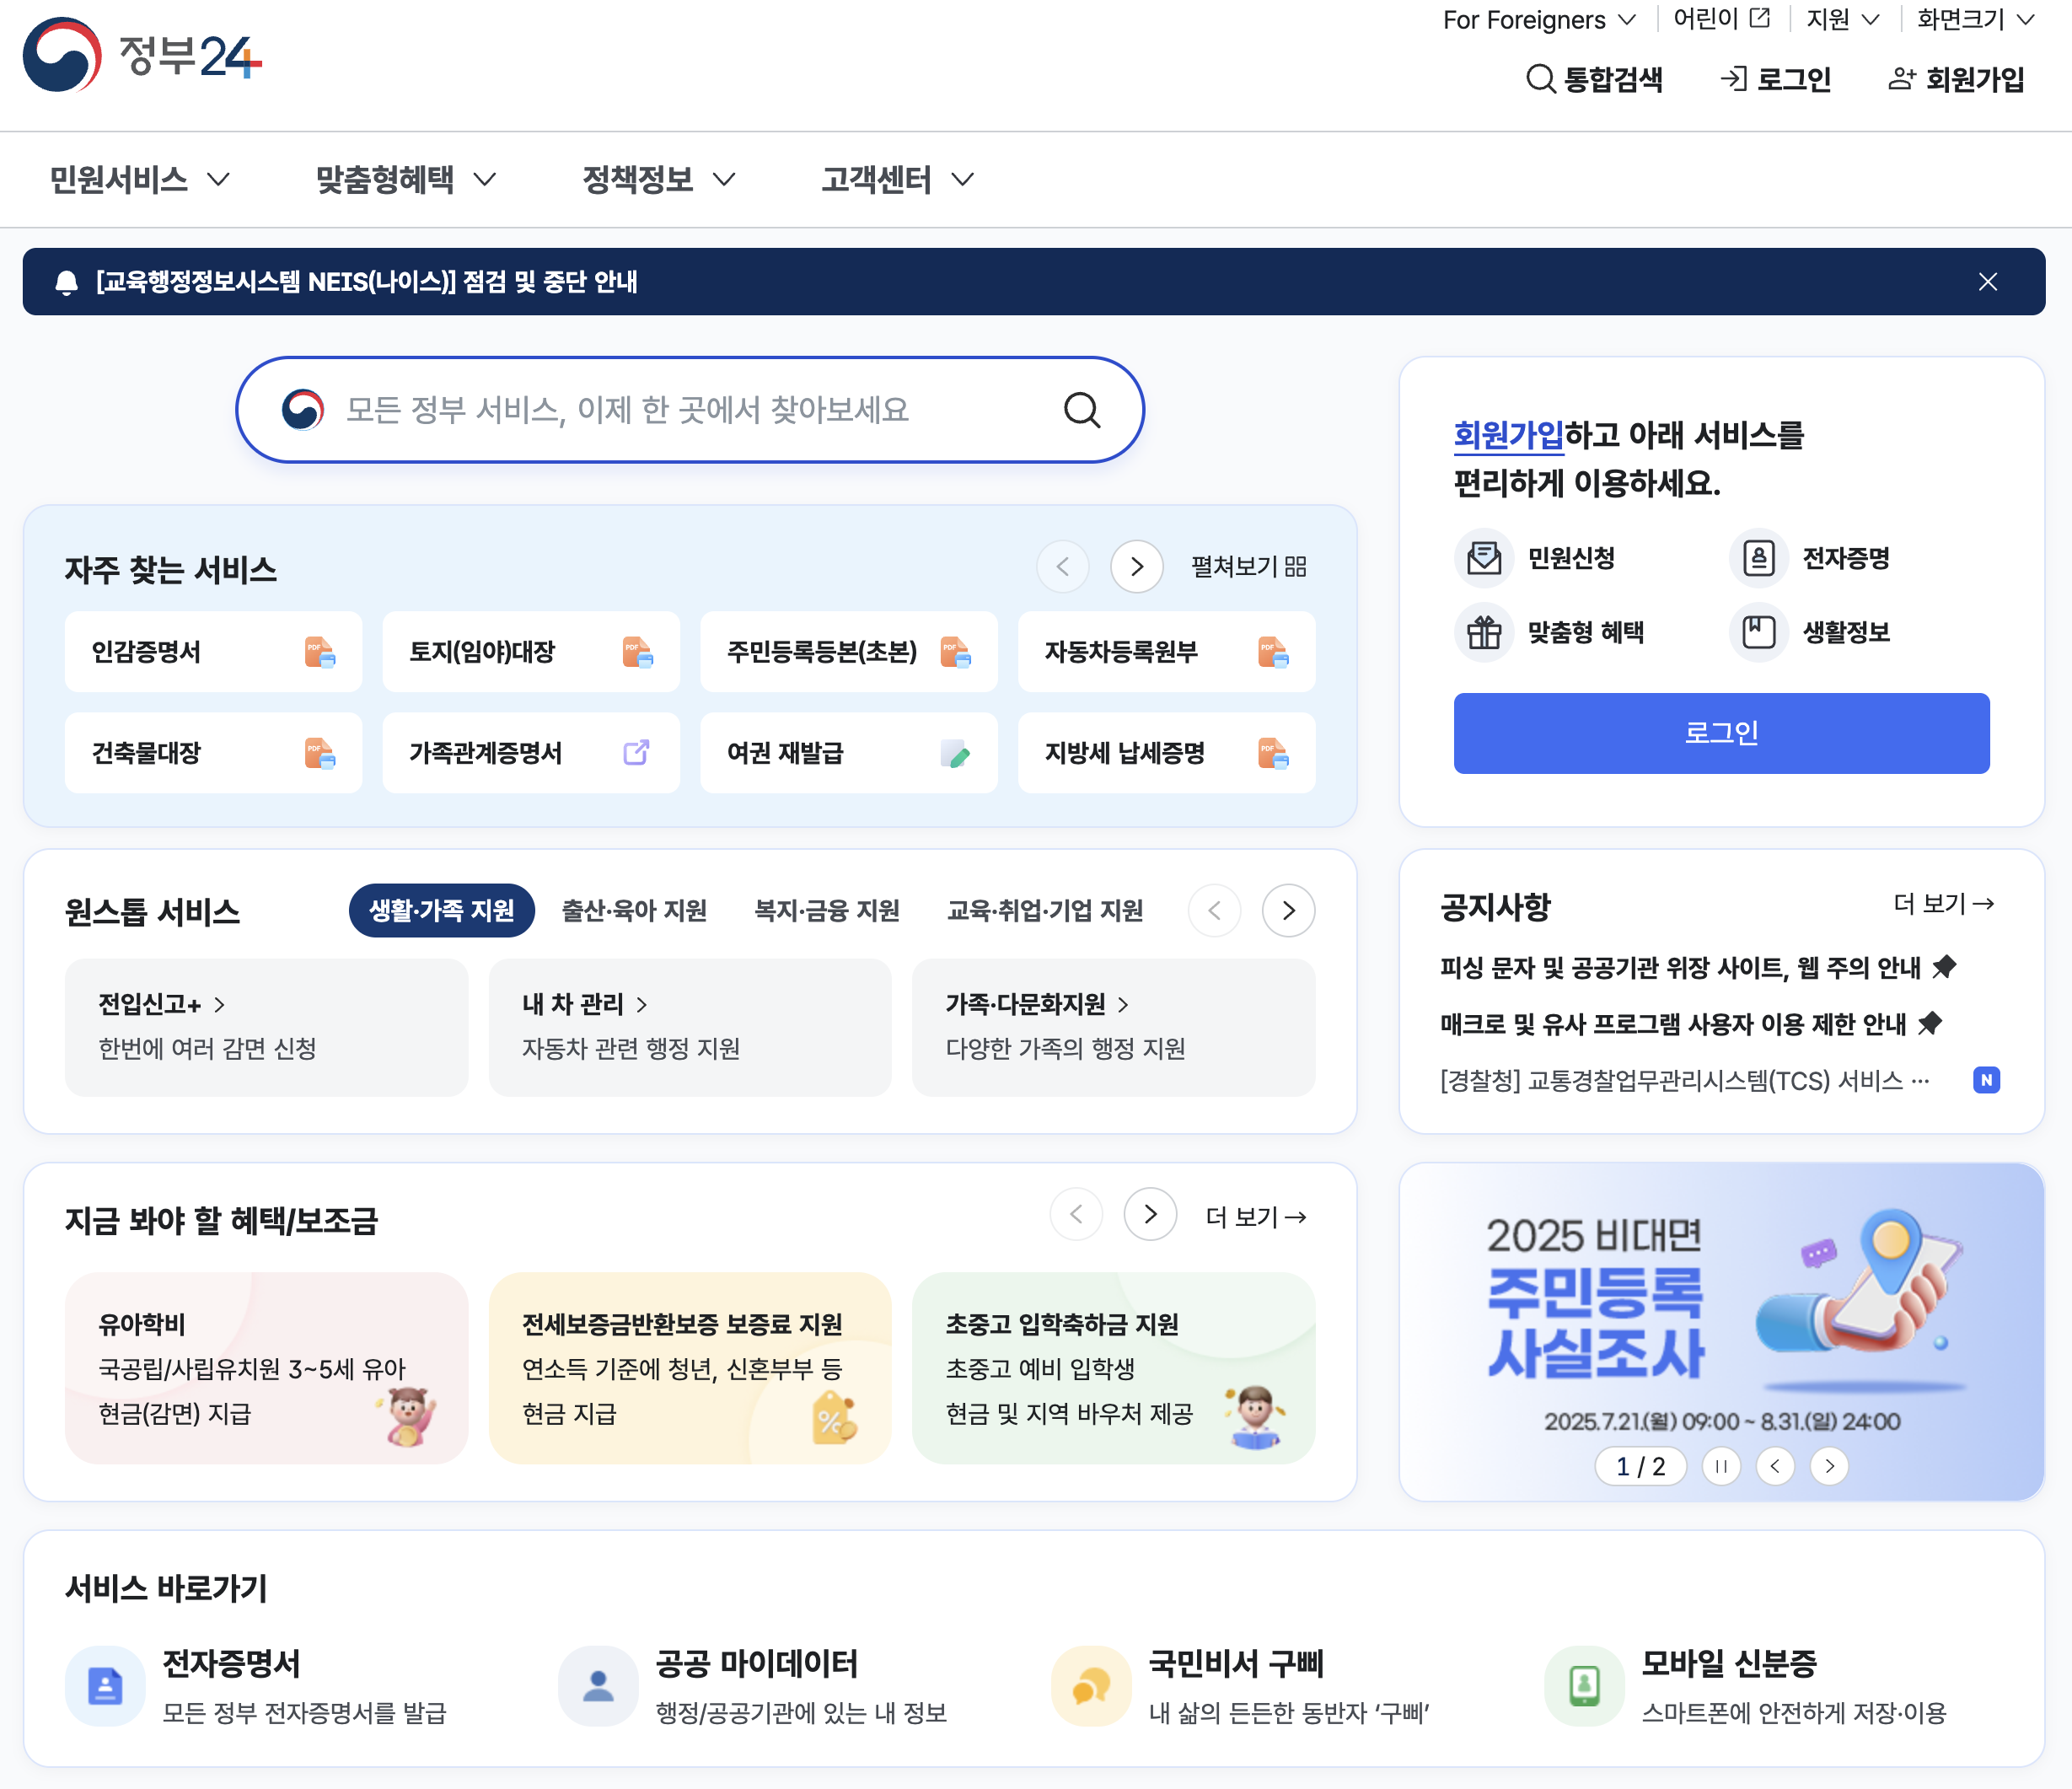Image resolution: width=2072 pixels, height=1789 pixels.
Task: Pause the banner slideshow
Action: click(x=1721, y=1466)
